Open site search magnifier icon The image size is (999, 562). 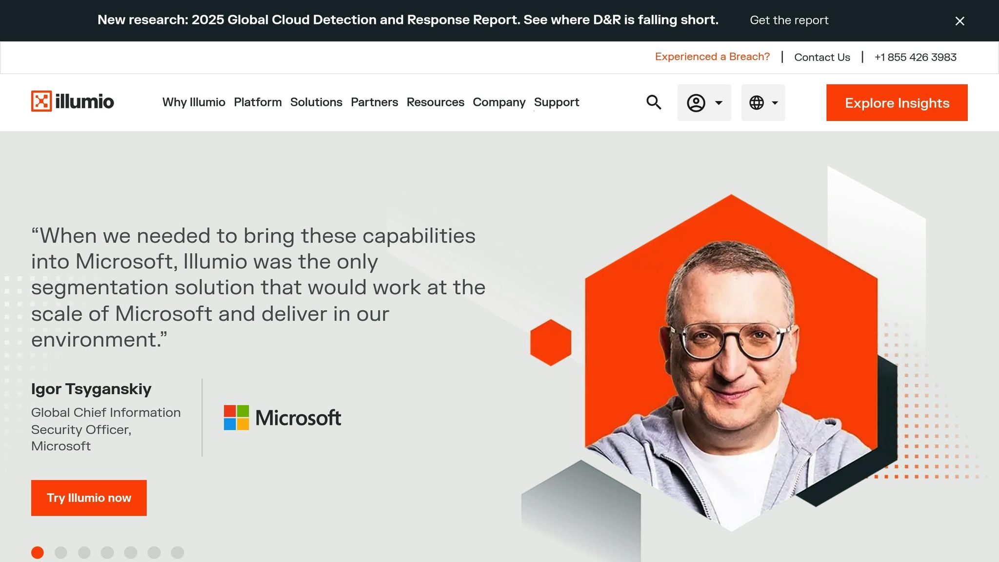pyautogui.click(x=654, y=102)
